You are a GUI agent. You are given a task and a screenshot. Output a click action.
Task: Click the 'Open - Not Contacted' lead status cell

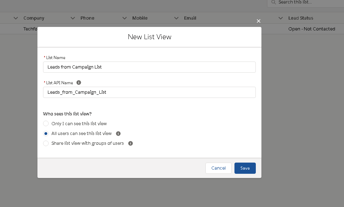311,29
